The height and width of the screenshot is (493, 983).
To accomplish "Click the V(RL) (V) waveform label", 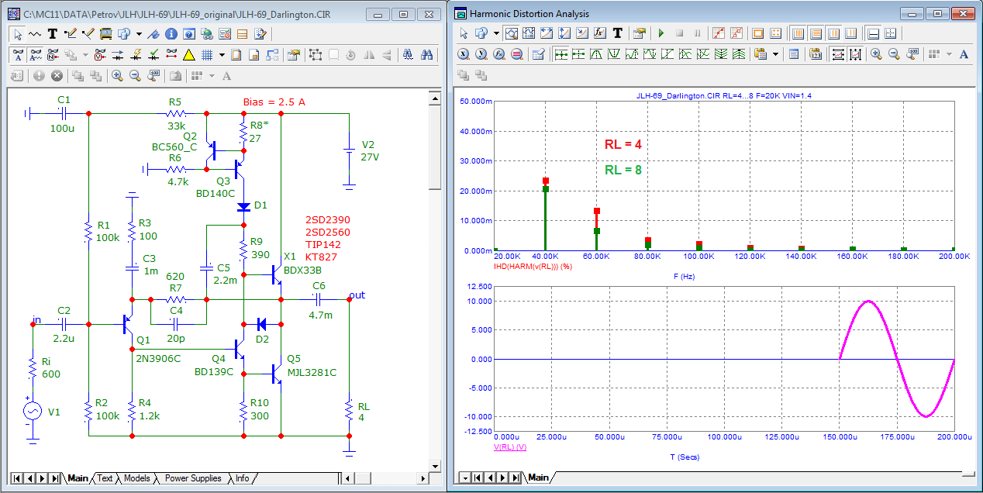I will pos(510,448).
